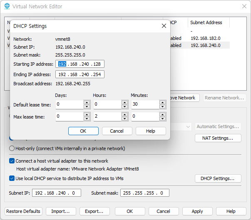Click the Ending IP address field
This screenshot has height=220, width=251.
tap(80, 74)
